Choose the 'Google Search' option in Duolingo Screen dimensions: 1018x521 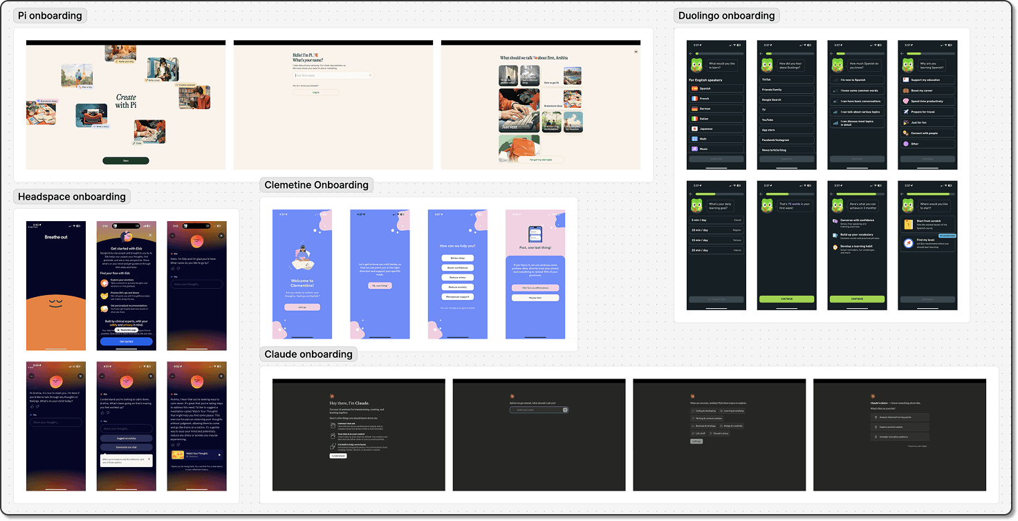click(787, 100)
